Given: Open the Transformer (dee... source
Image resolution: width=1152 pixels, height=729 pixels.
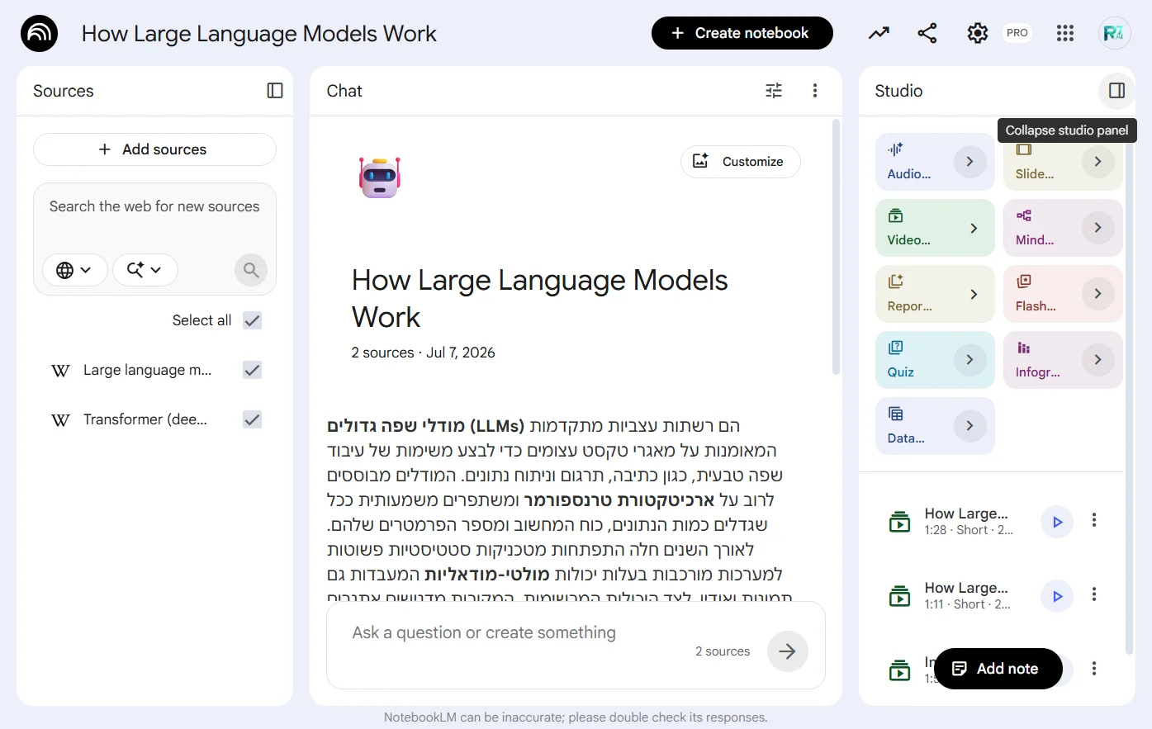Looking at the screenshot, I should point(145,419).
